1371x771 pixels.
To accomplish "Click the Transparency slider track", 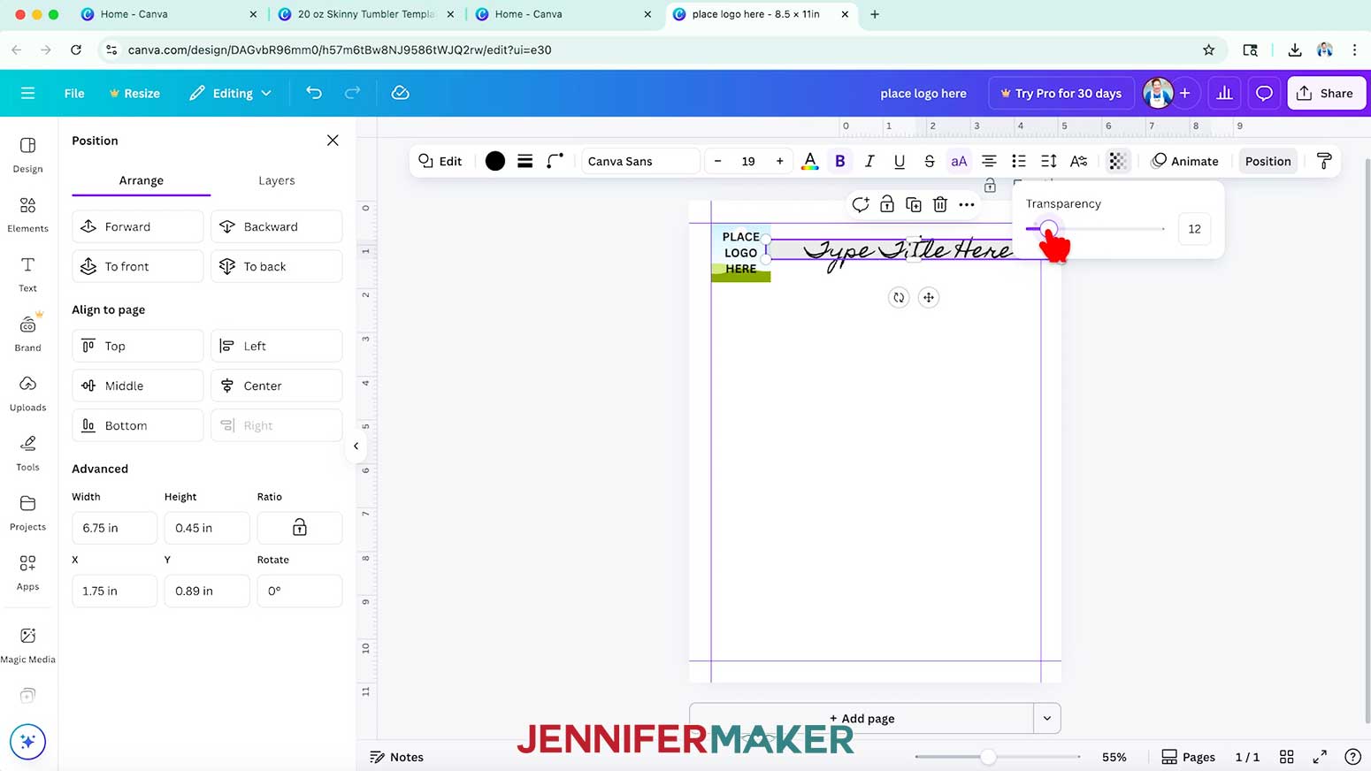I will pyautogui.click(x=1095, y=229).
